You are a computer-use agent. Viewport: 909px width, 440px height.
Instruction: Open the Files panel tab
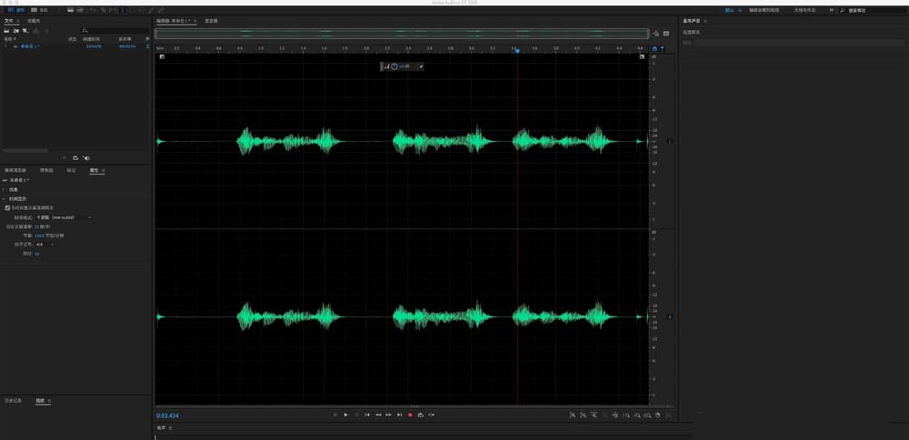(9, 21)
